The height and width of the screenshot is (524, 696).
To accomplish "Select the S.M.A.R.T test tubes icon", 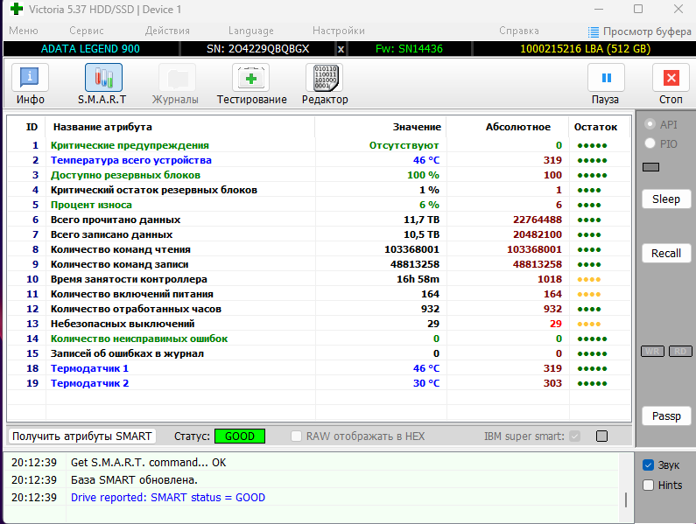I will pos(103,78).
